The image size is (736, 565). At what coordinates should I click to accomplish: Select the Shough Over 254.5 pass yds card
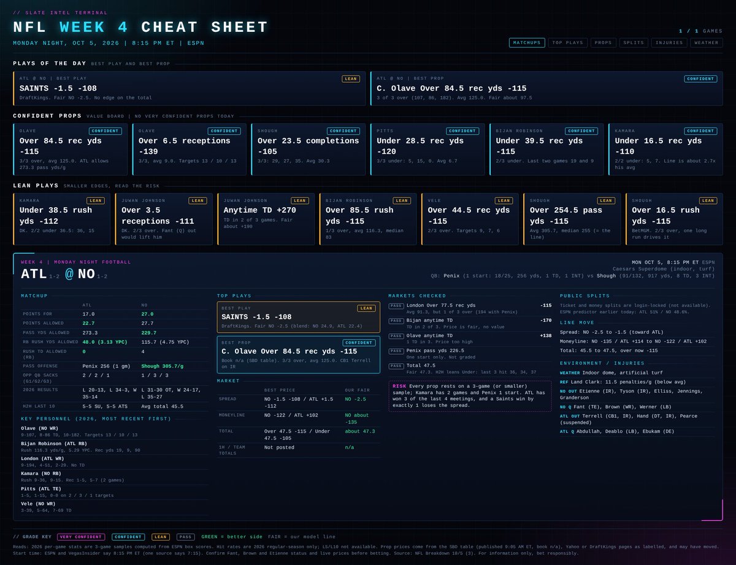click(x=572, y=219)
